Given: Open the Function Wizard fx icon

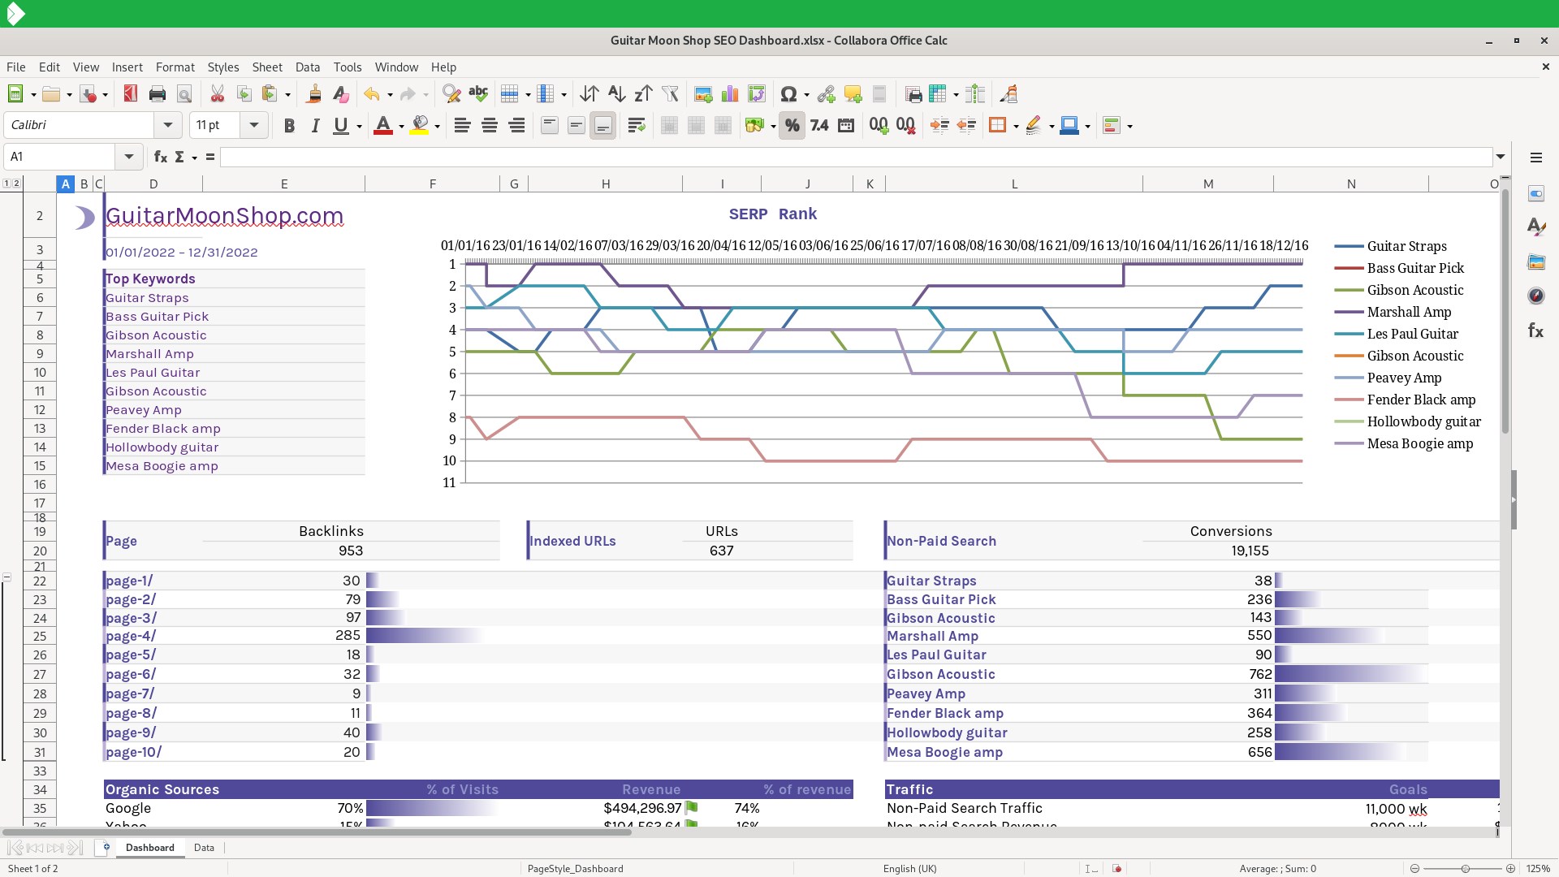Looking at the screenshot, I should pyautogui.click(x=161, y=157).
